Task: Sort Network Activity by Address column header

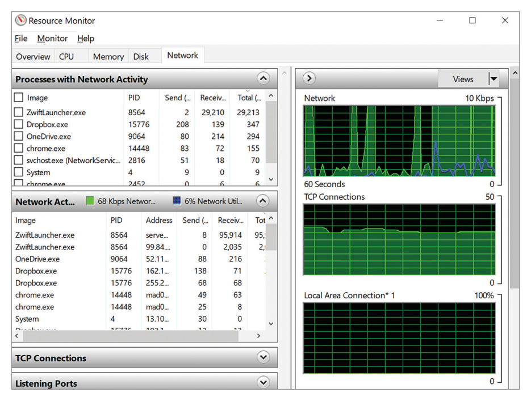Action: (x=159, y=221)
